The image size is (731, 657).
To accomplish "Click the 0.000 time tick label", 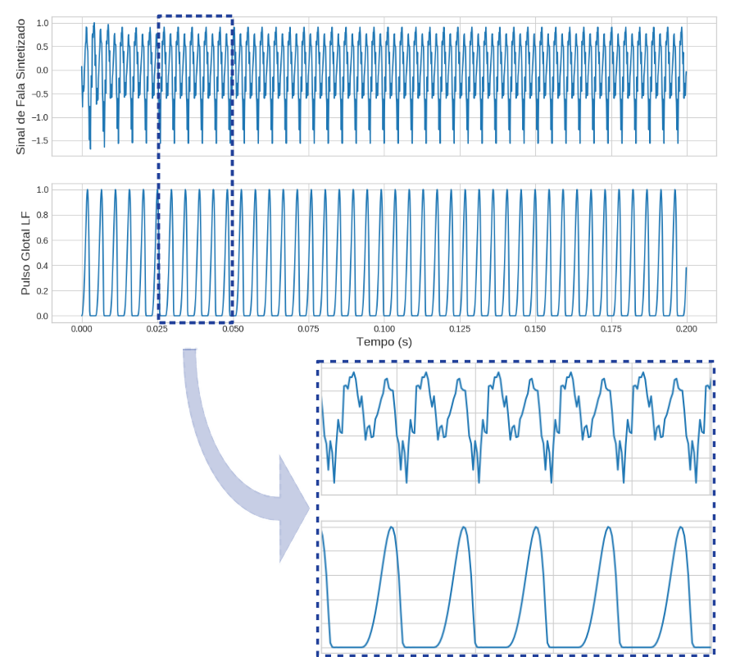I will [82, 328].
